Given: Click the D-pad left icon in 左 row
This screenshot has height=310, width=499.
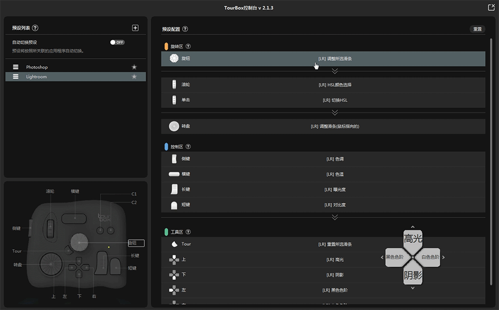Looking at the screenshot, I should tap(174, 290).
